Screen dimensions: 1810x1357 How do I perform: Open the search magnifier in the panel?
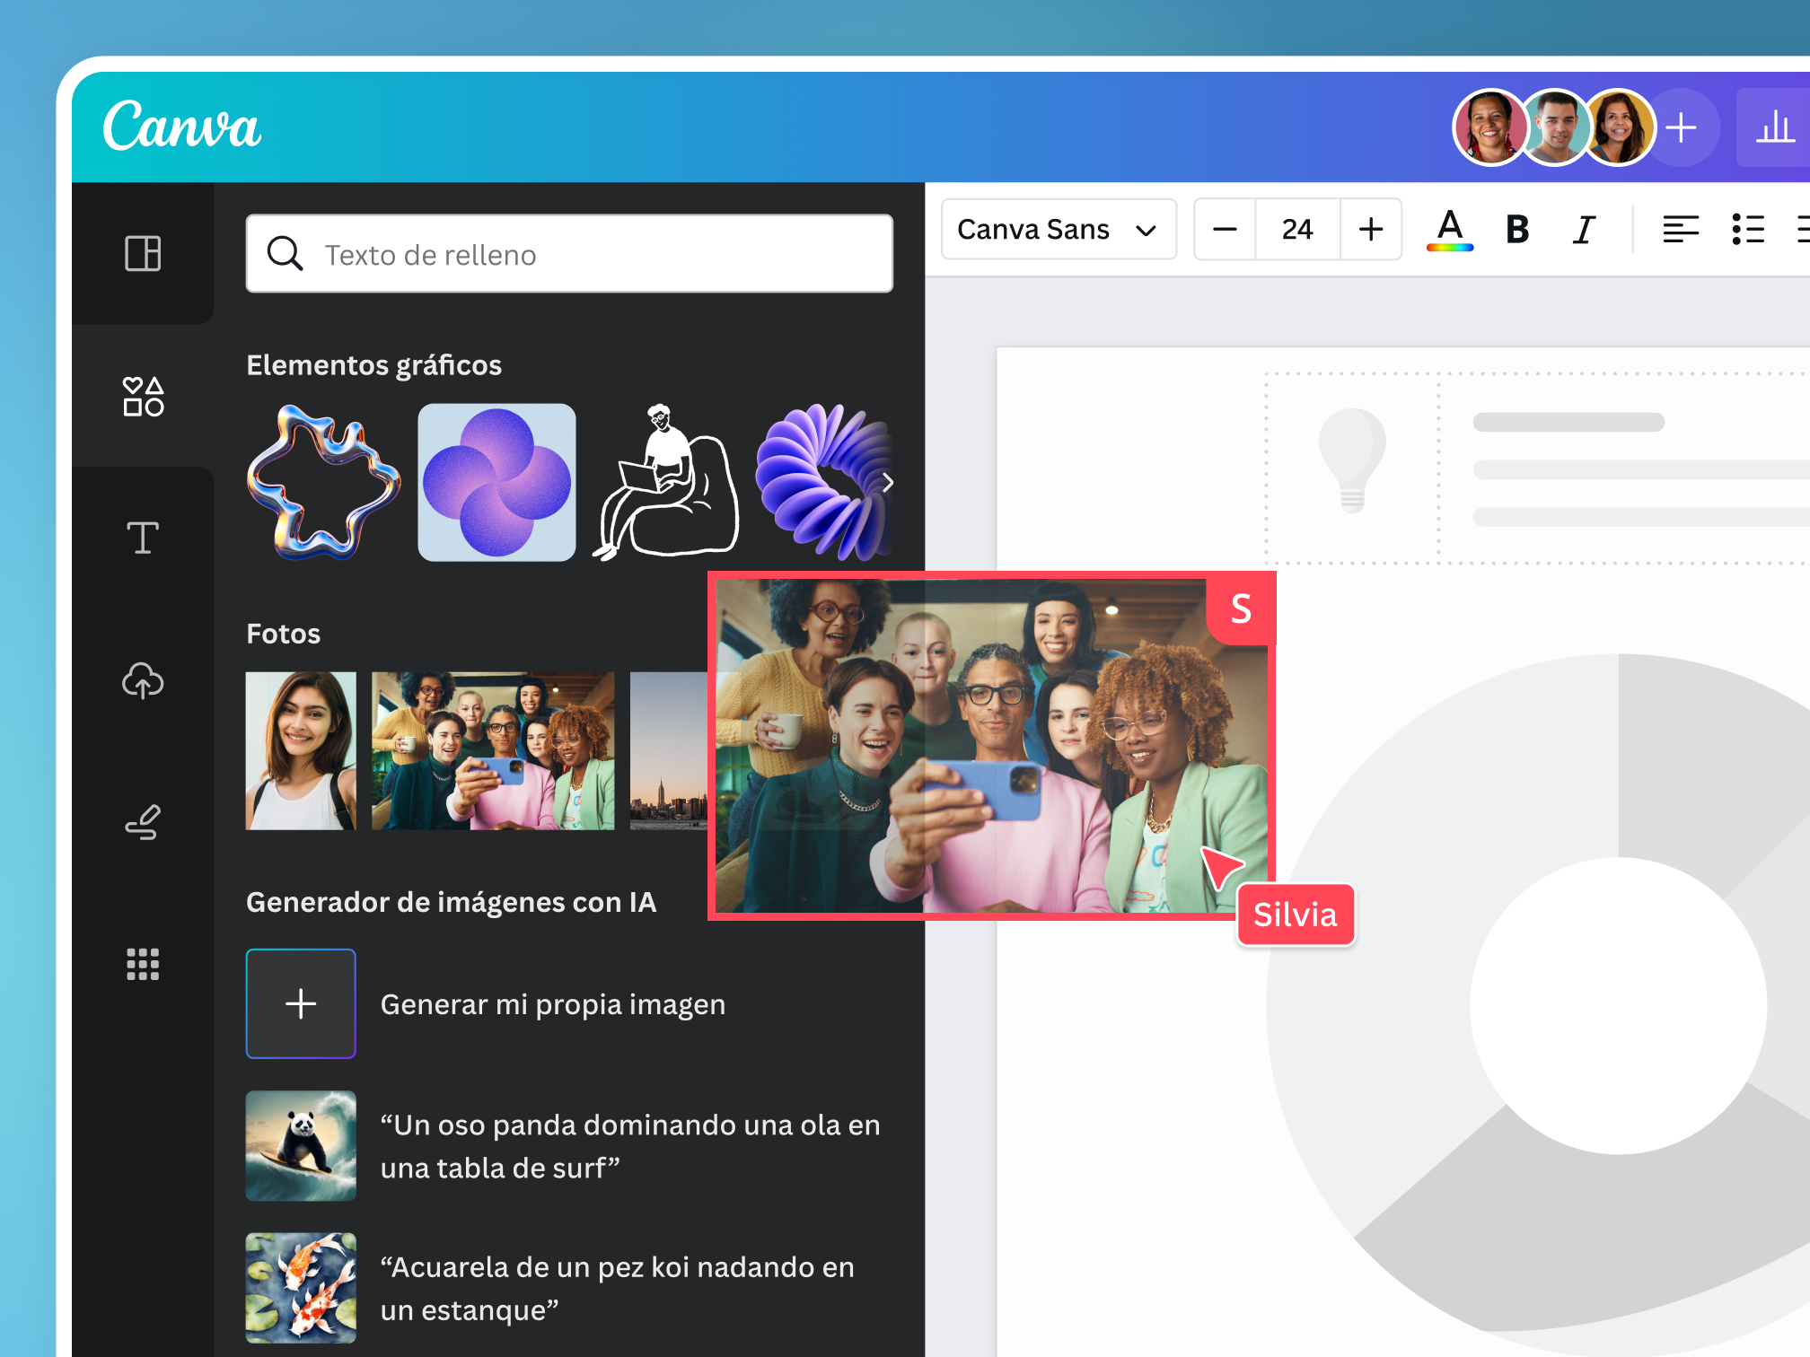285,254
